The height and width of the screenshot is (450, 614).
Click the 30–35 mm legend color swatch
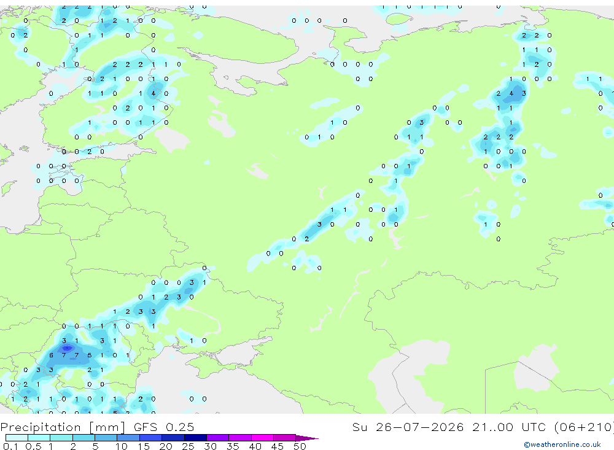(x=218, y=438)
